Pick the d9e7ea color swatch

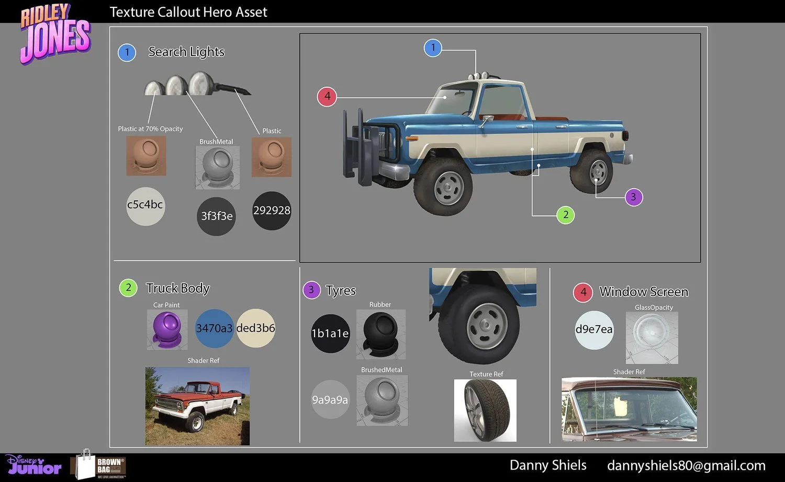[594, 330]
